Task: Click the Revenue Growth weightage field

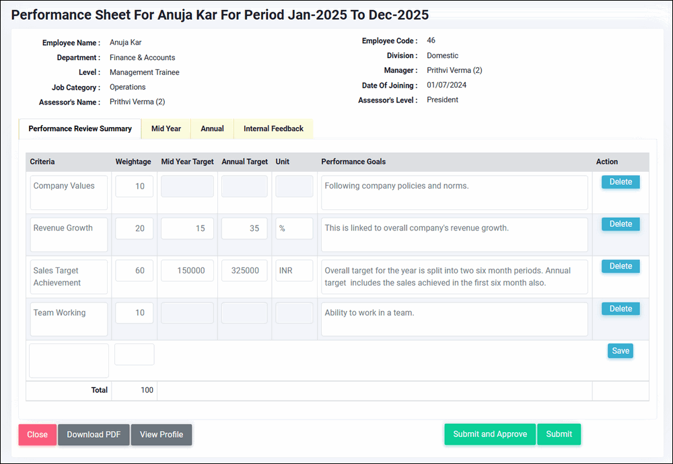Action: click(135, 228)
